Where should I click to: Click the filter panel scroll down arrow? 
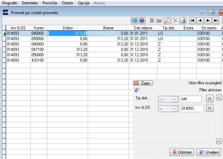219,141
